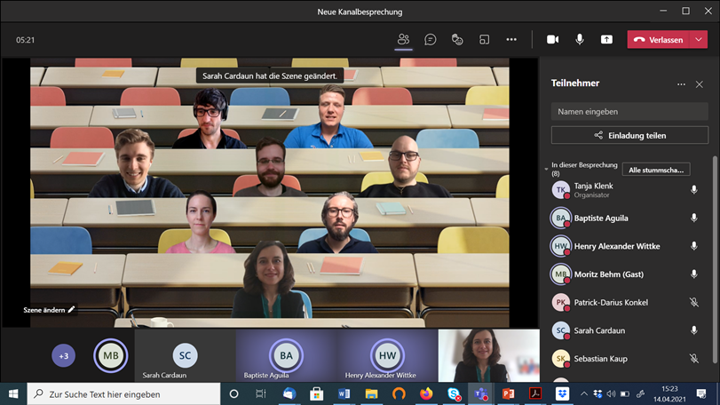This screenshot has width=720, height=405.
Task: Select participant Baptiste Aguila in list
Action: (x=629, y=218)
